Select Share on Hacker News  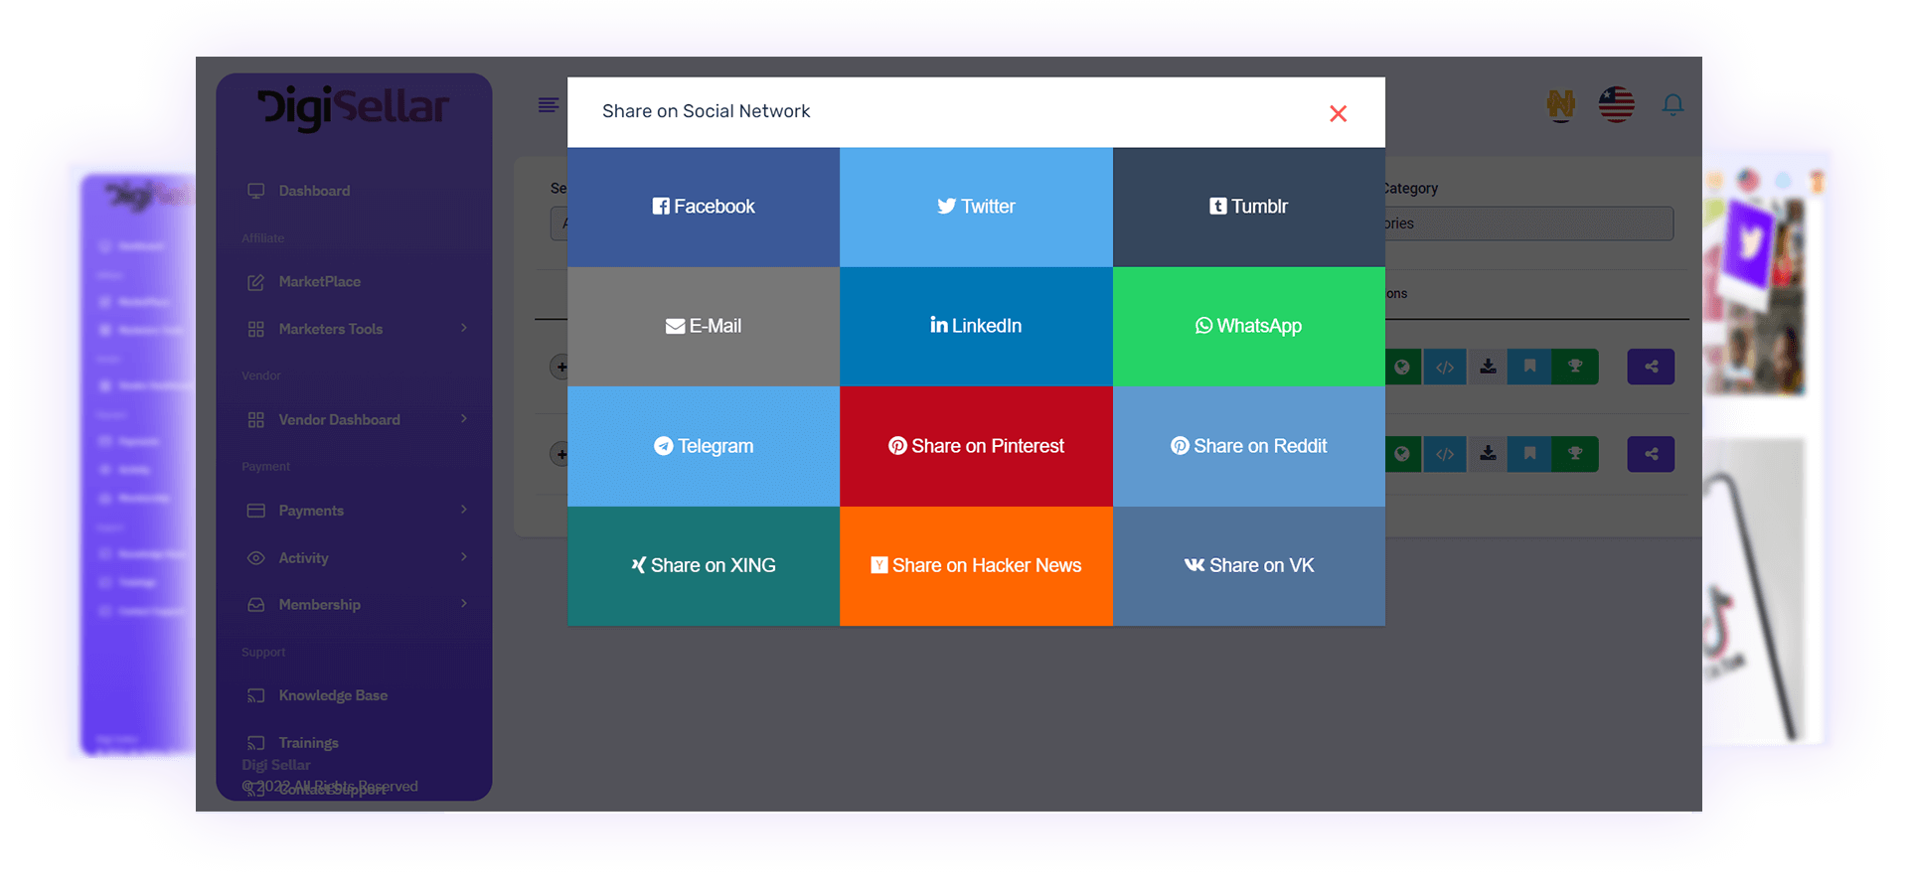tap(976, 565)
